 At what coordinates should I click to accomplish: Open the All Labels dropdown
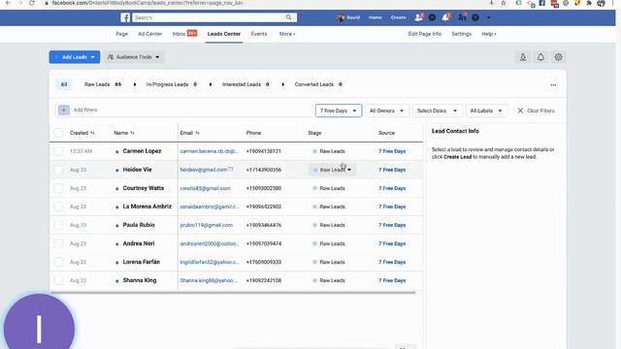tap(486, 111)
